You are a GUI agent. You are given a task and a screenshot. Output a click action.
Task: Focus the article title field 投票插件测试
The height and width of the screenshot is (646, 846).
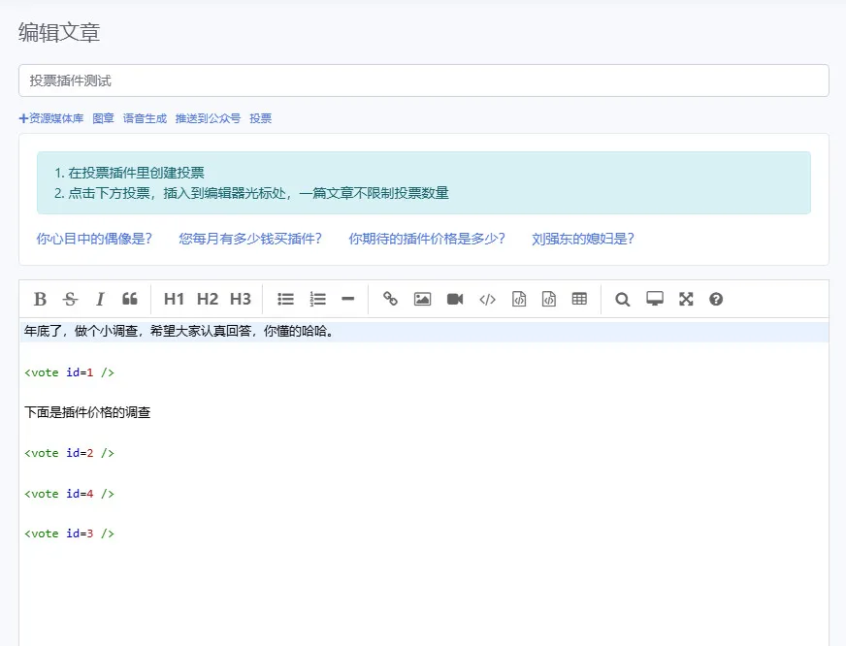(424, 81)
